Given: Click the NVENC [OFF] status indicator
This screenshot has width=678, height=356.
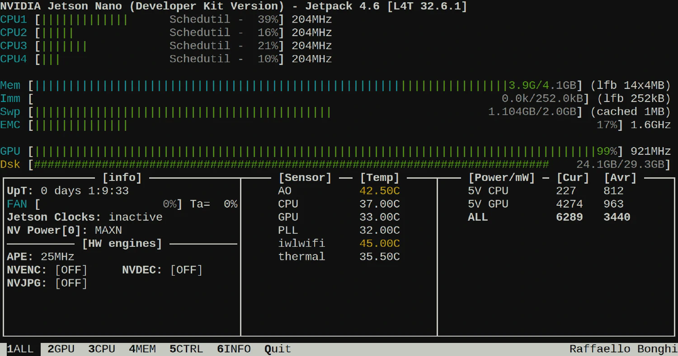Looking at the screenshot, I should (71, 270).
